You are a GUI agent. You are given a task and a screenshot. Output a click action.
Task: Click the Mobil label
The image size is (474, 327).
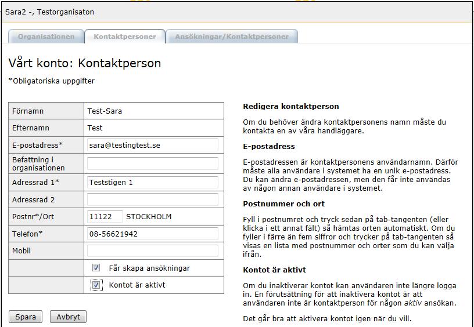[x=21, y=250]
